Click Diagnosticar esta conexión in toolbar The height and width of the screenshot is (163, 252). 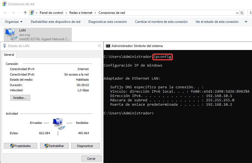[x=107, y=22]
